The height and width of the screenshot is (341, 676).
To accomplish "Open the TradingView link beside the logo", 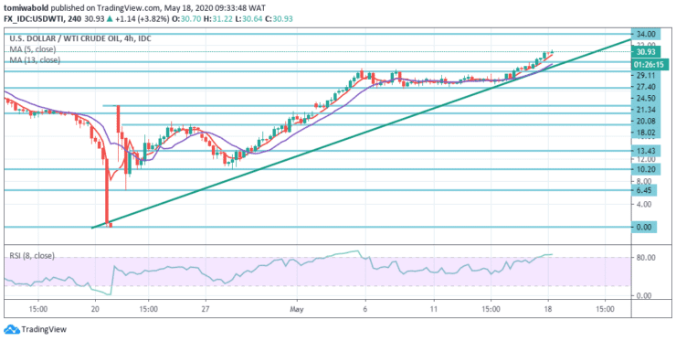I will [44, 330].
